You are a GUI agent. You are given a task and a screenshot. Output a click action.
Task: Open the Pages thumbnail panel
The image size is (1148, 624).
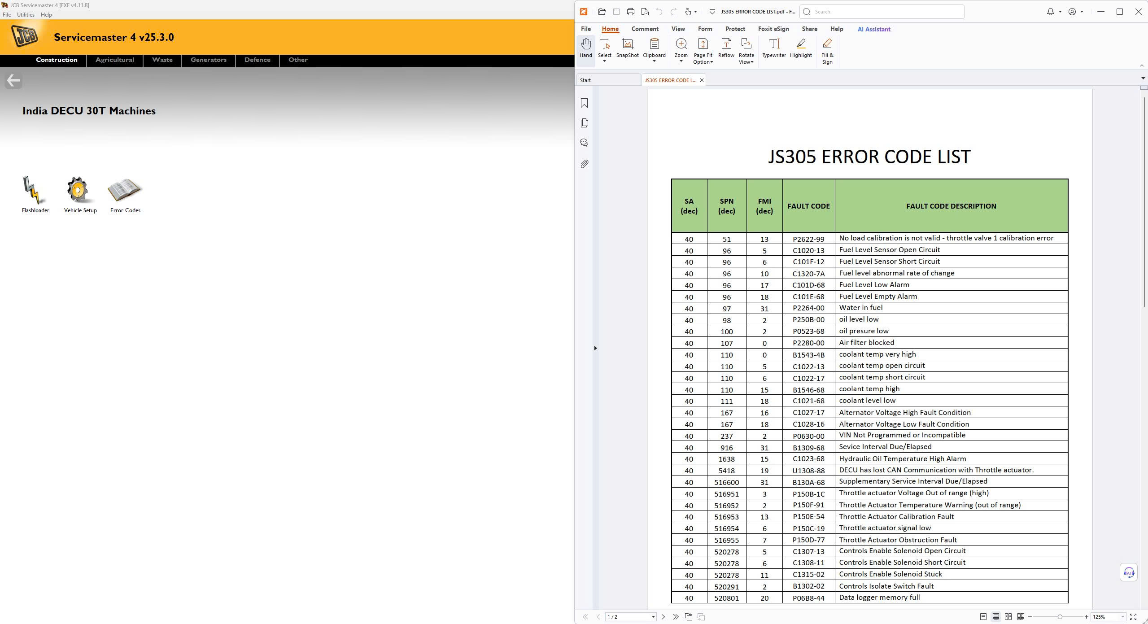pos(584,123)
